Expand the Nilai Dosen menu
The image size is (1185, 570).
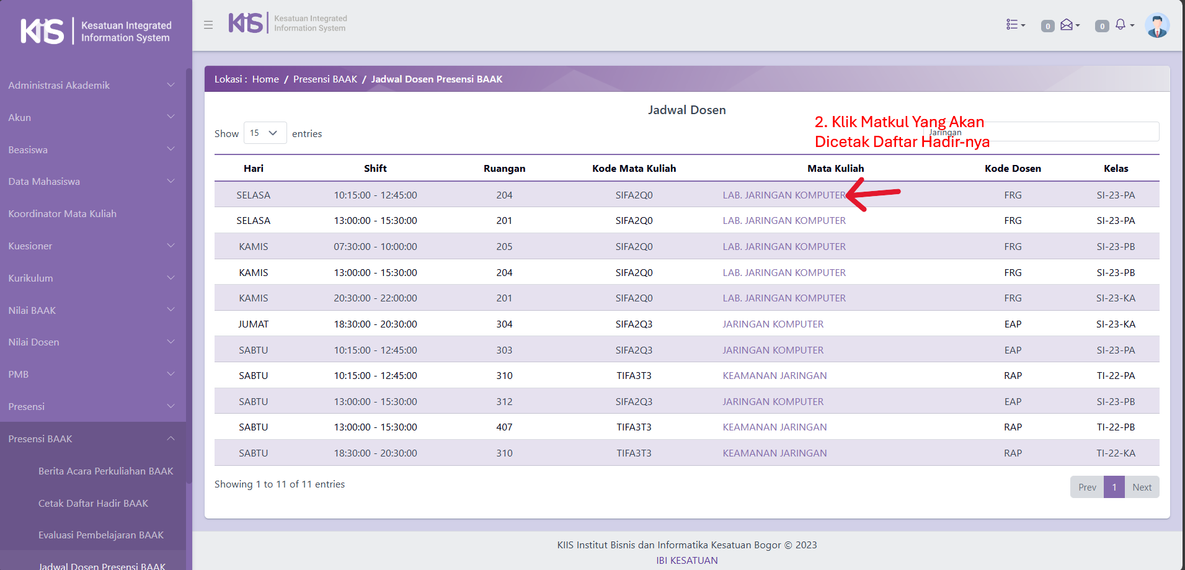[x=92, y=342]
